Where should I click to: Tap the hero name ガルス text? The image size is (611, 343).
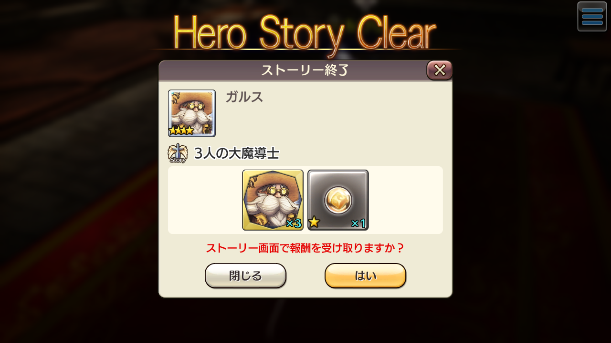(244, 97)
